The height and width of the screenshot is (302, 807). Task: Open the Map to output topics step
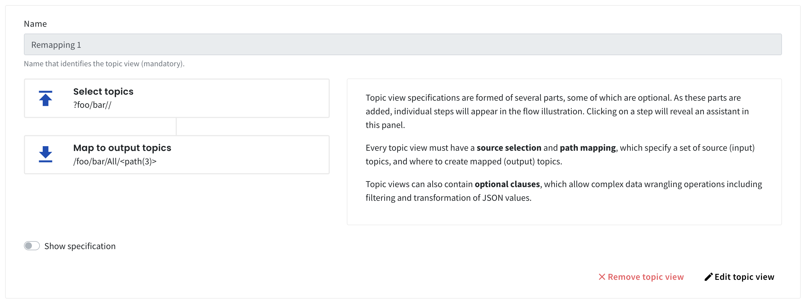177,155
